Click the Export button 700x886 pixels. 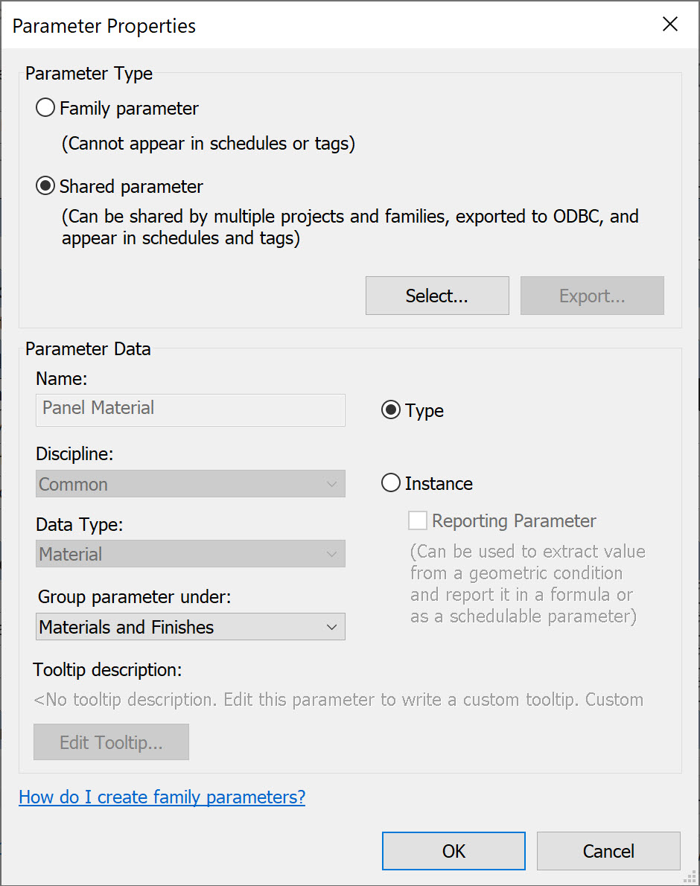591,296
